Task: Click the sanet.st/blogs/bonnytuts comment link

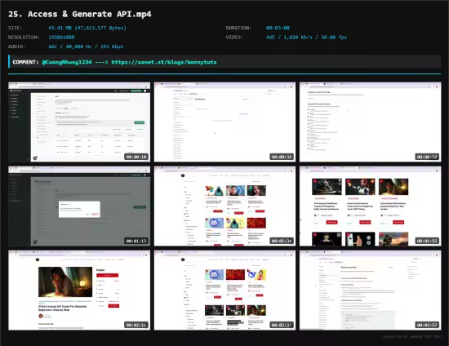Action: [164, 62]
